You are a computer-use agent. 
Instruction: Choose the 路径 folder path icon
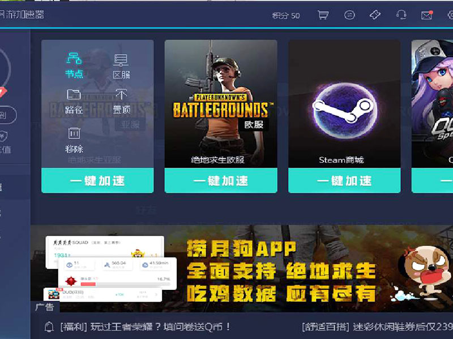pos(74,101)
